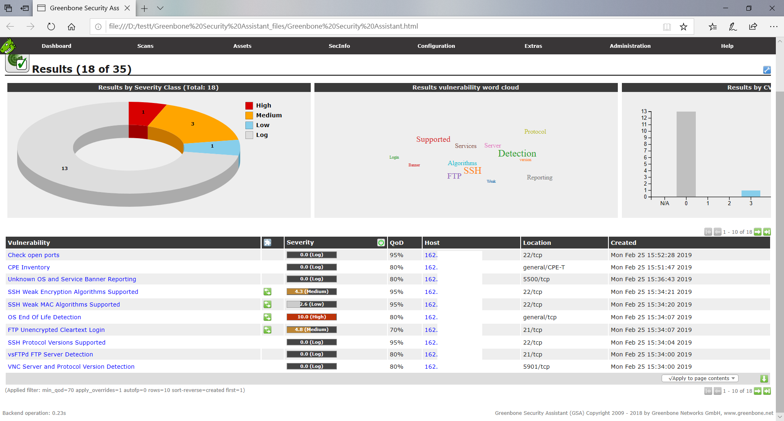The width and height of the screenshot is (784, 421).
Task: Click the Greenbone dragon logo
Action: coord(8,46)
